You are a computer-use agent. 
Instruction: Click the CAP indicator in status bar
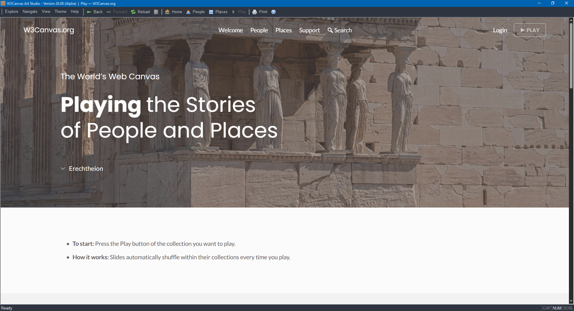[x=547, y=308]
